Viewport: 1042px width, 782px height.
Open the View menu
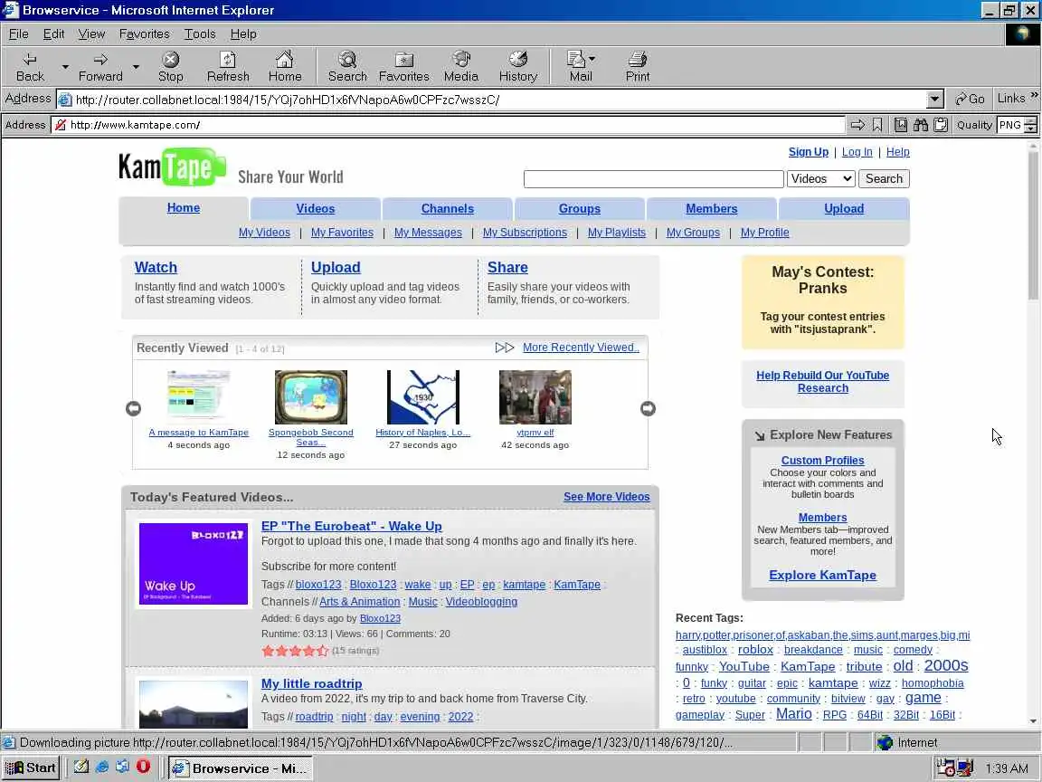pyautogui.click(x=91, y=33)
